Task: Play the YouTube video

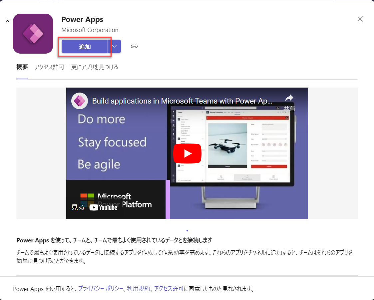Action: (x=187, y=153)
